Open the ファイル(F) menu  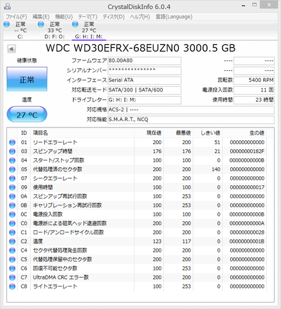(16, 17)
